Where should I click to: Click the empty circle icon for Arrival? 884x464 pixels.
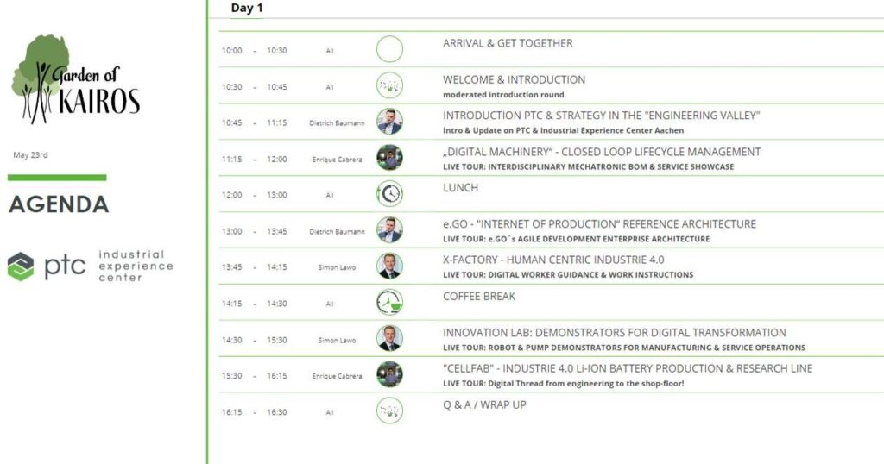coord(389,49)
